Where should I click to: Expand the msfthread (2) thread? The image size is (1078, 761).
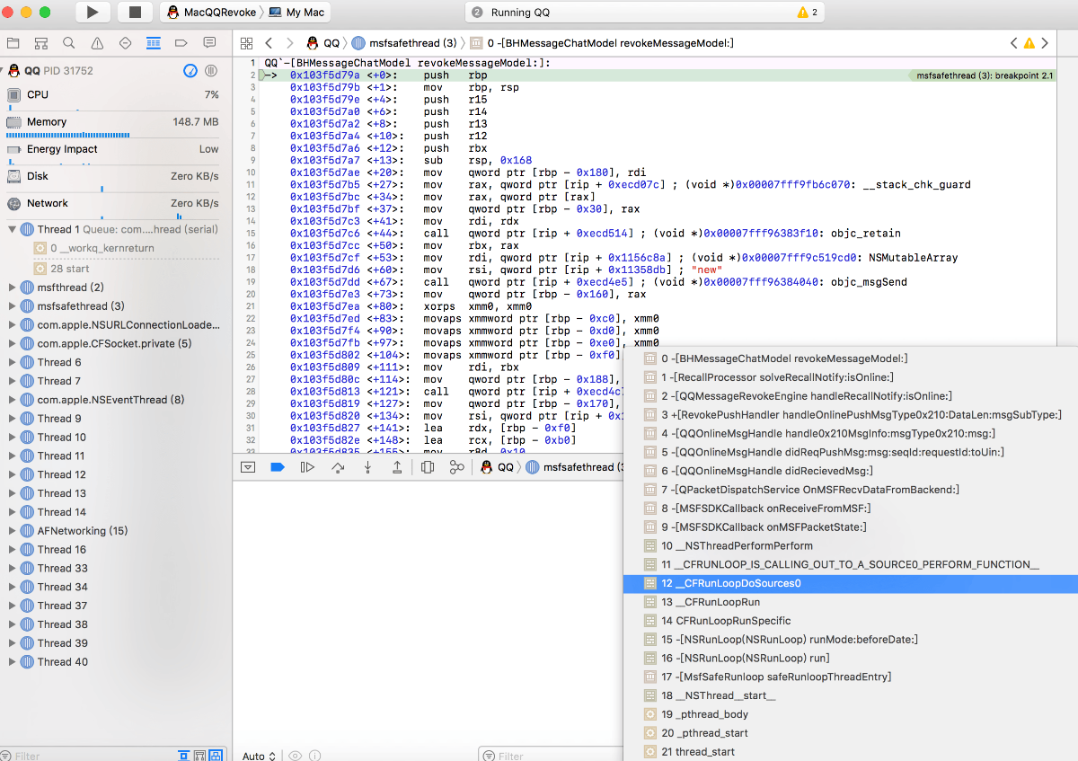[x=12, y=288]
